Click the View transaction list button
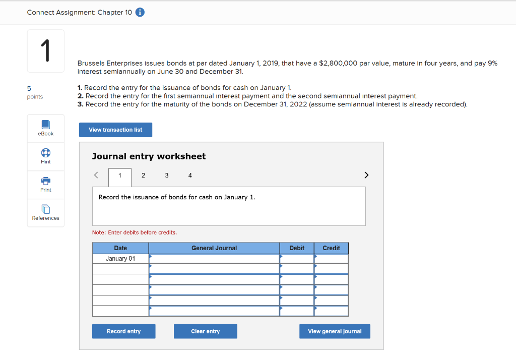 tap(115, 130)
